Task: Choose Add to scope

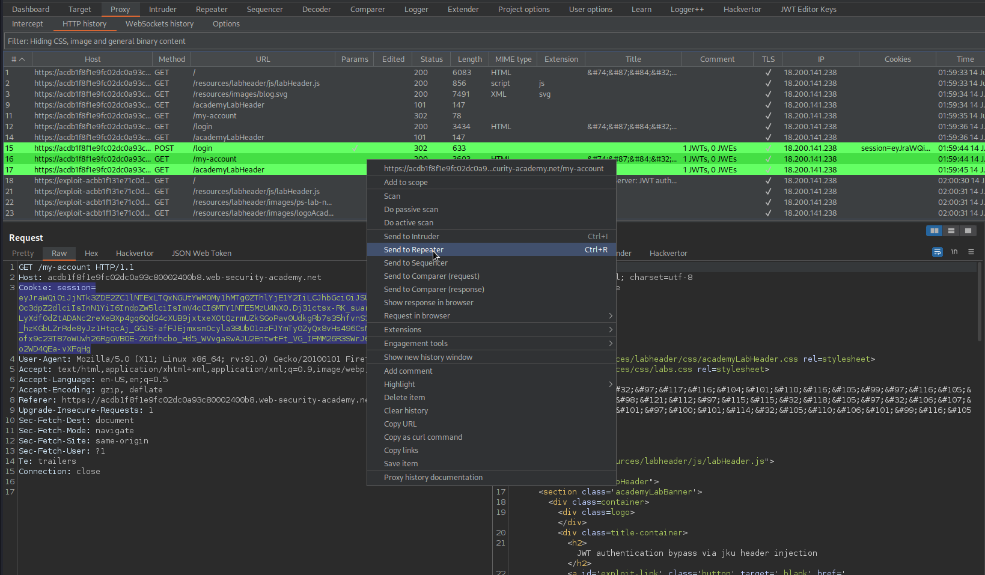Action: (492, 183)
